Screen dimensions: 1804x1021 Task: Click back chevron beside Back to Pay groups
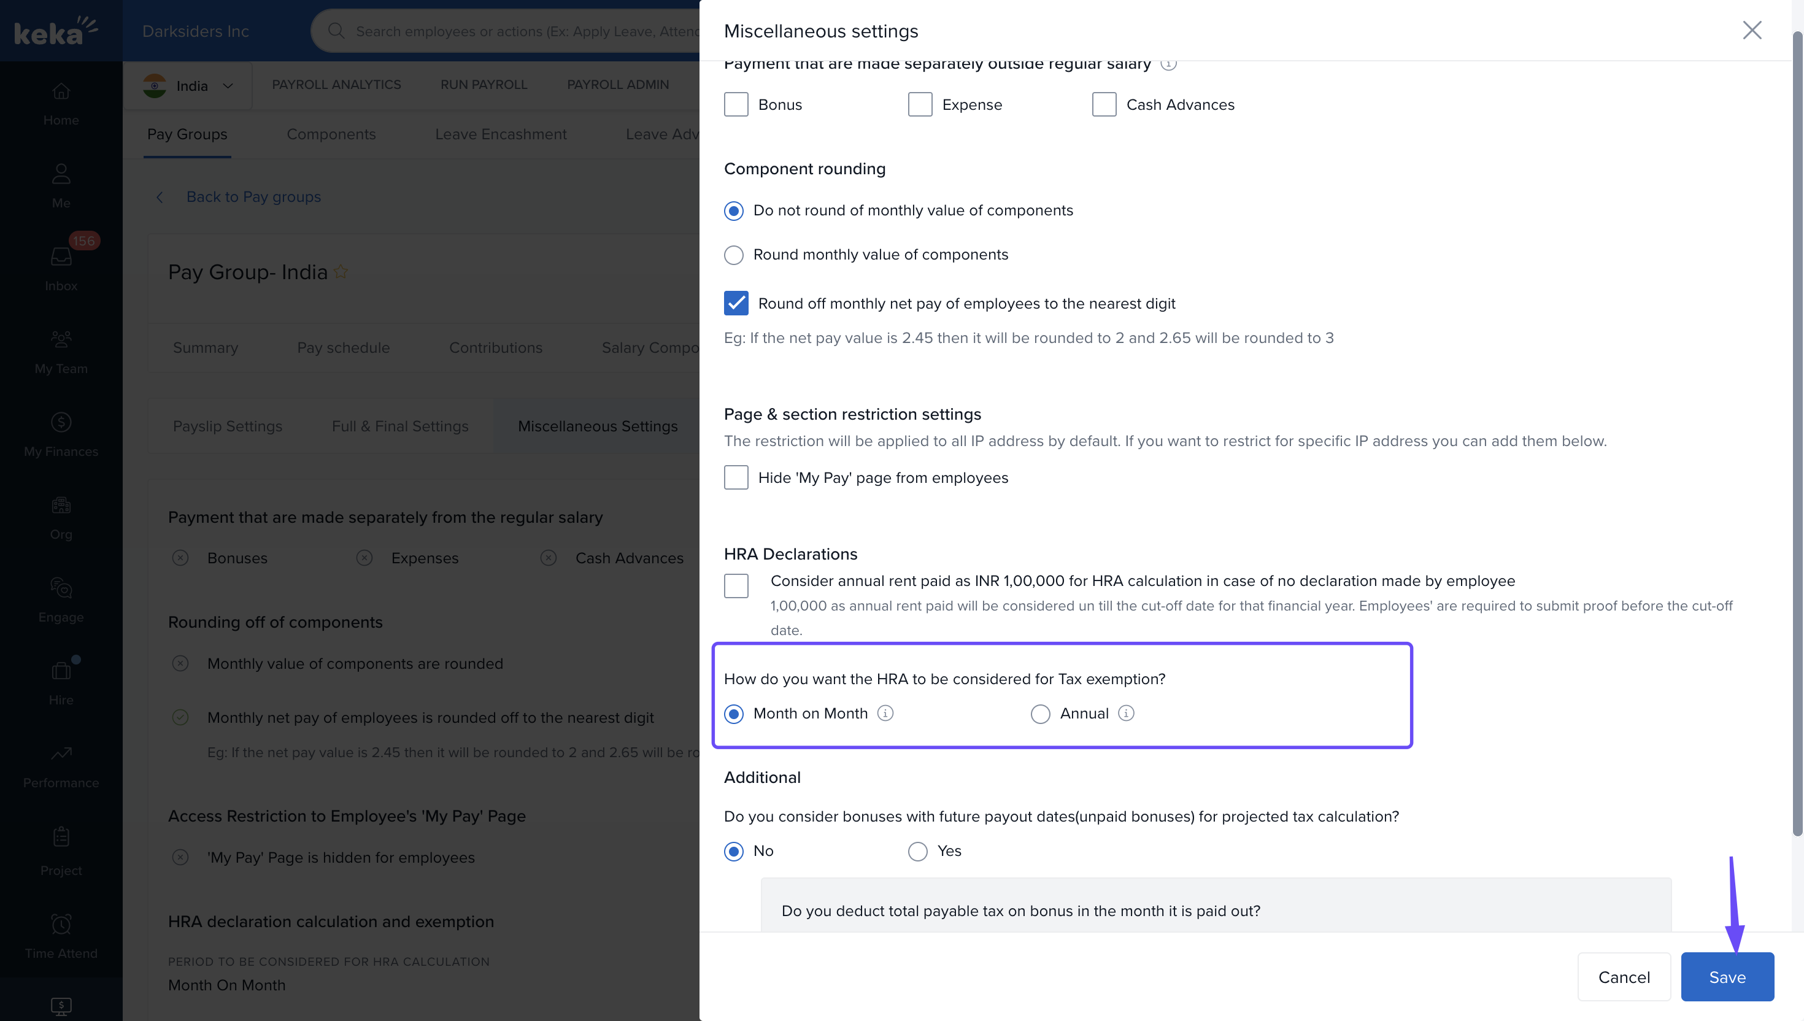(160, 197)
